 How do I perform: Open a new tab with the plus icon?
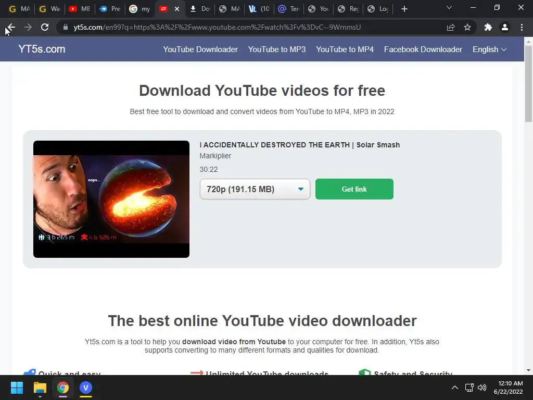404,9
